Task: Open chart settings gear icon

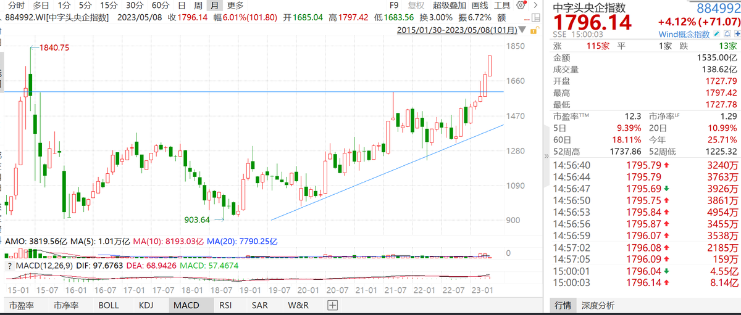Action: [521, 5]
